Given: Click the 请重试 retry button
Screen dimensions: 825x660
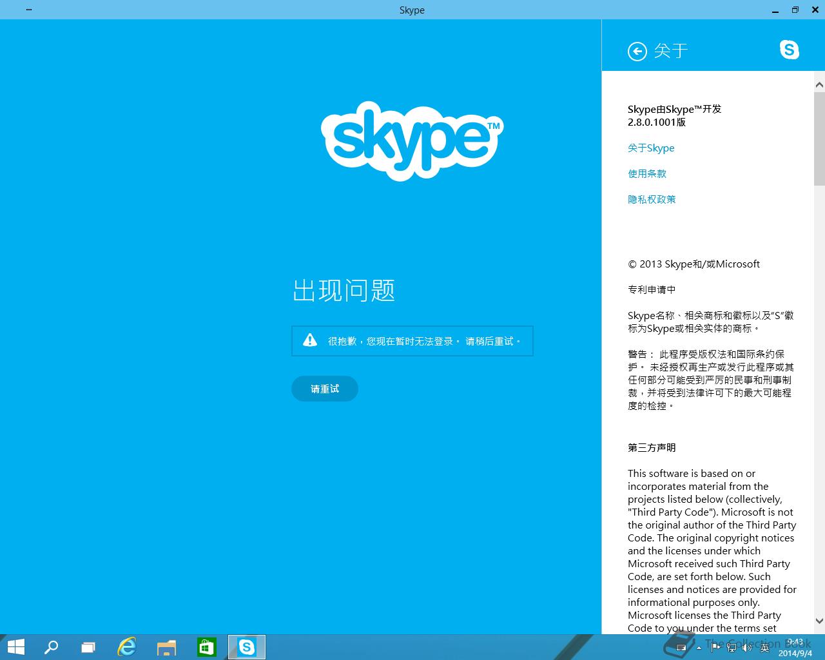Looking at the screenshot, I should 325,389.
